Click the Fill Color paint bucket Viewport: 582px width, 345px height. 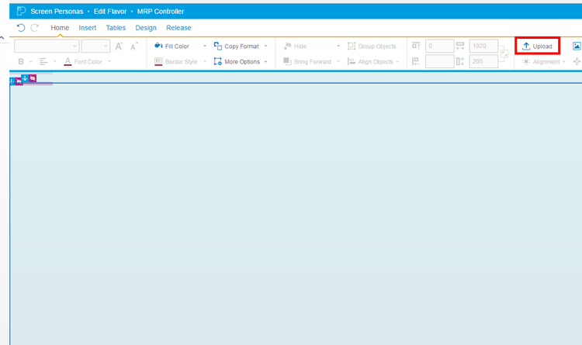tap(158, 47)
